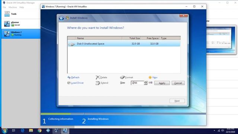Maximize the Windows 7 VirtualBox window
This screenshot has height=134, width=238.
coord(194,7)
